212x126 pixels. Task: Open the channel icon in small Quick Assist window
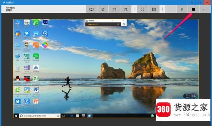(x=124, y=24)
